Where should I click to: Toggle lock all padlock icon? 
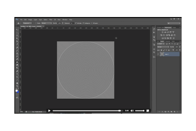[169, 50]
